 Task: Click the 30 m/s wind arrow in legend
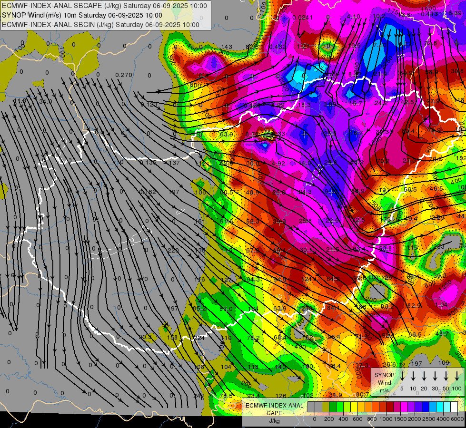[435, 376]
